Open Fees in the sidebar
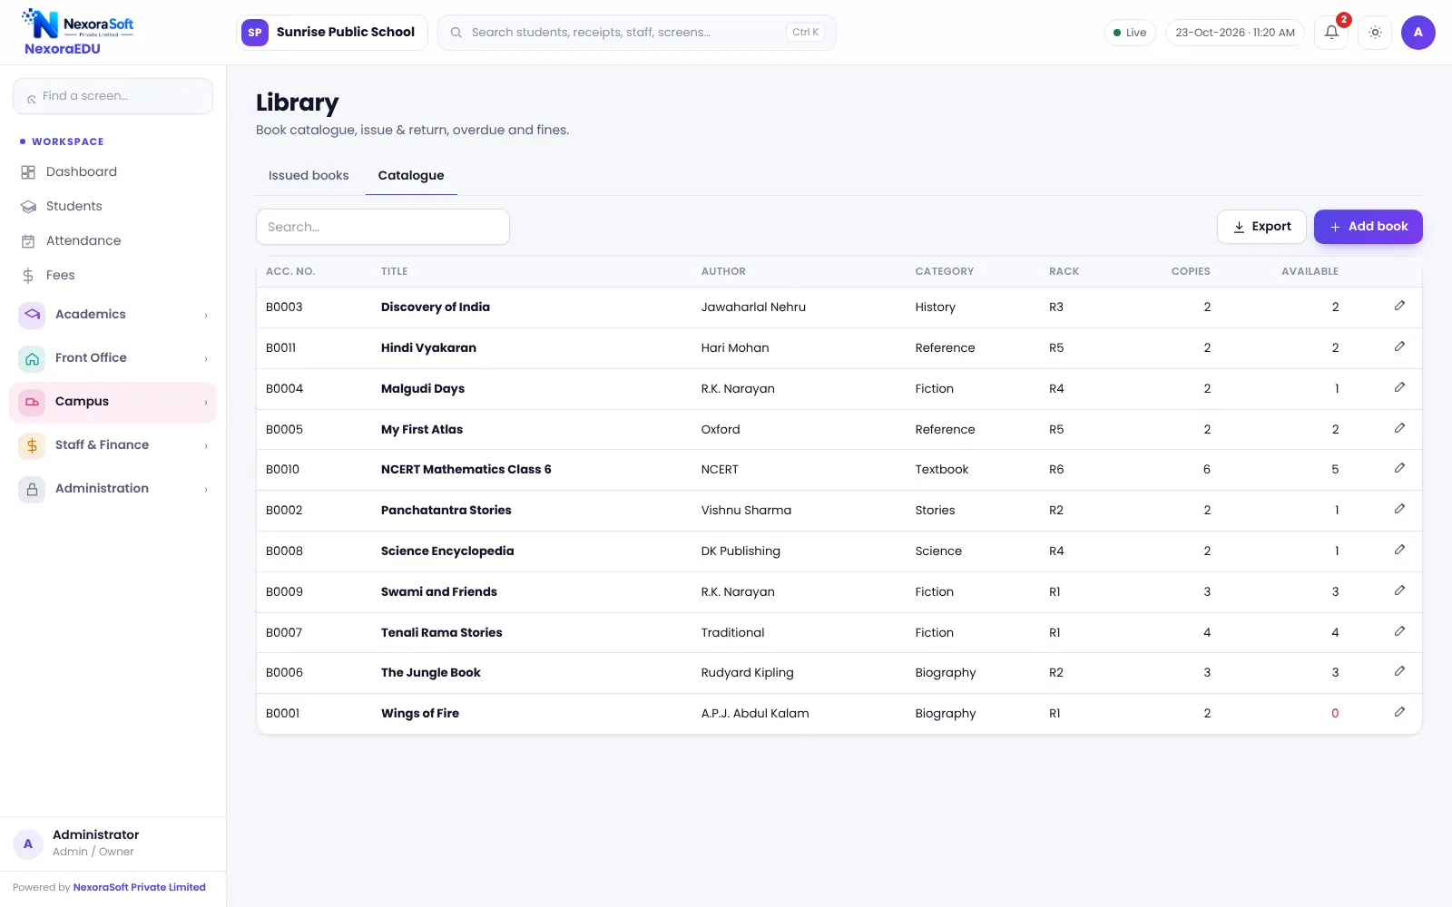 113,275
